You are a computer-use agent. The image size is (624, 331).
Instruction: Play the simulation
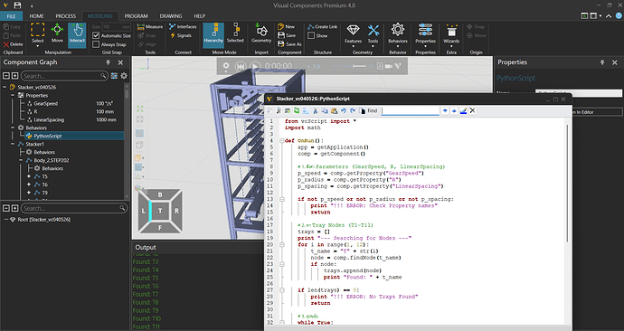point(256,66)
